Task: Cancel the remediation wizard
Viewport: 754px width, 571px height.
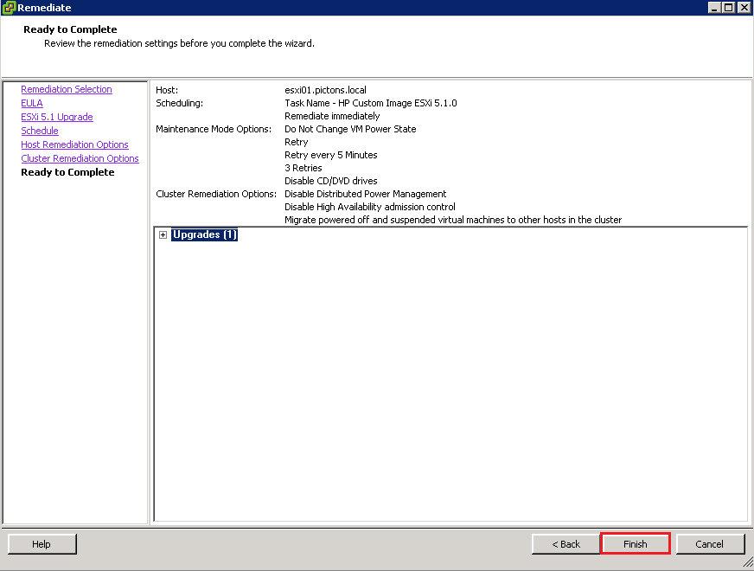Action: pos(709,544)
